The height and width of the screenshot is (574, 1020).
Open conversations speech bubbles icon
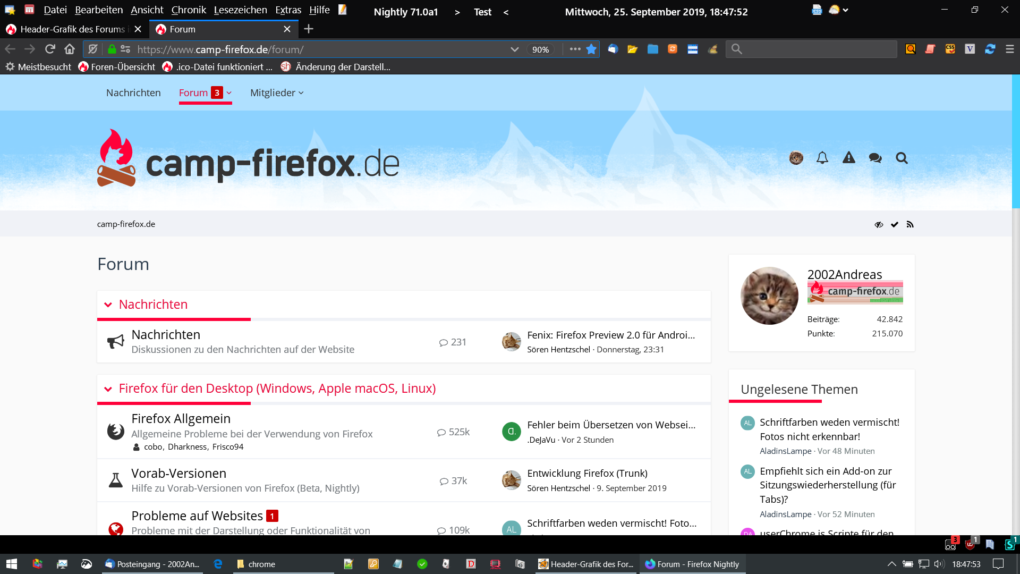(875, 158)
